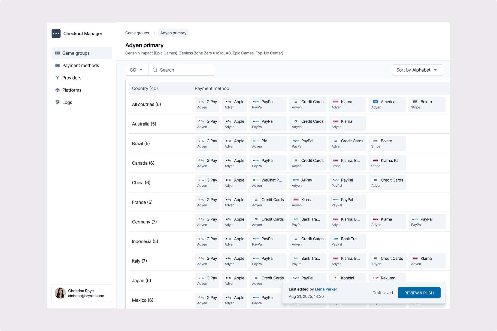Open the Sort by Alphabet dropdown
The image size is (497, 331).
417,70
